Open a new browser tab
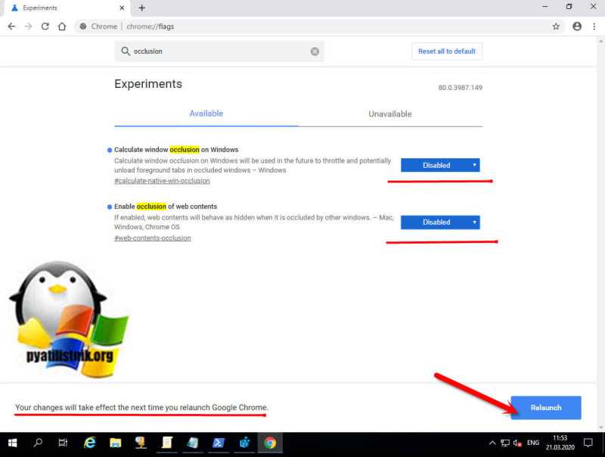Viewport: 605px width, 457px height. click(141, 8)
